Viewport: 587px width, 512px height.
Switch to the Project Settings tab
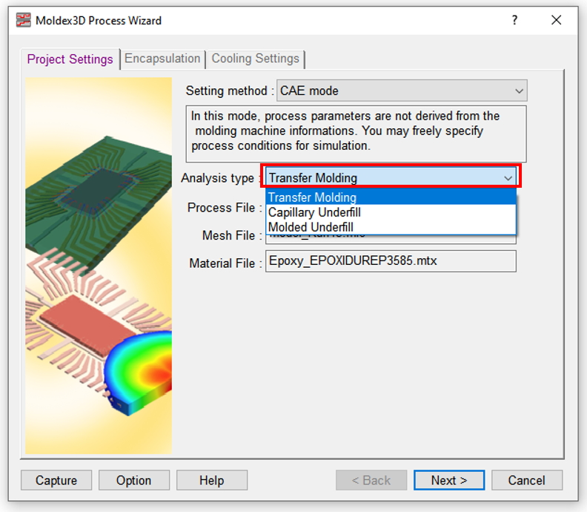[x=70, y=59]
